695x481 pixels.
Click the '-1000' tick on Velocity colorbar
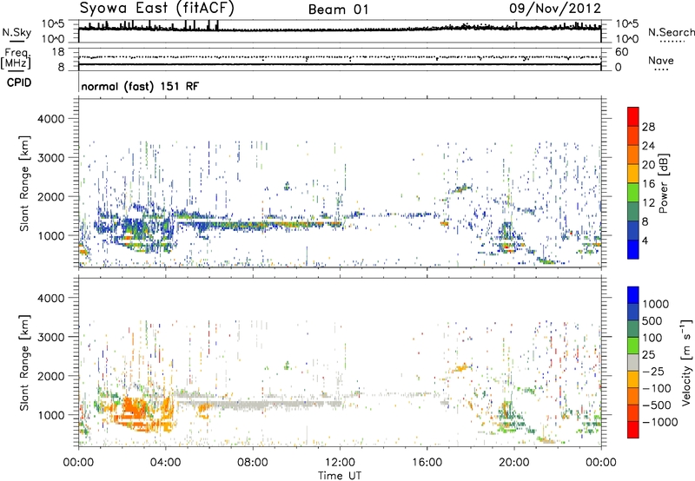pyautogui.click(x=659, y=422)
